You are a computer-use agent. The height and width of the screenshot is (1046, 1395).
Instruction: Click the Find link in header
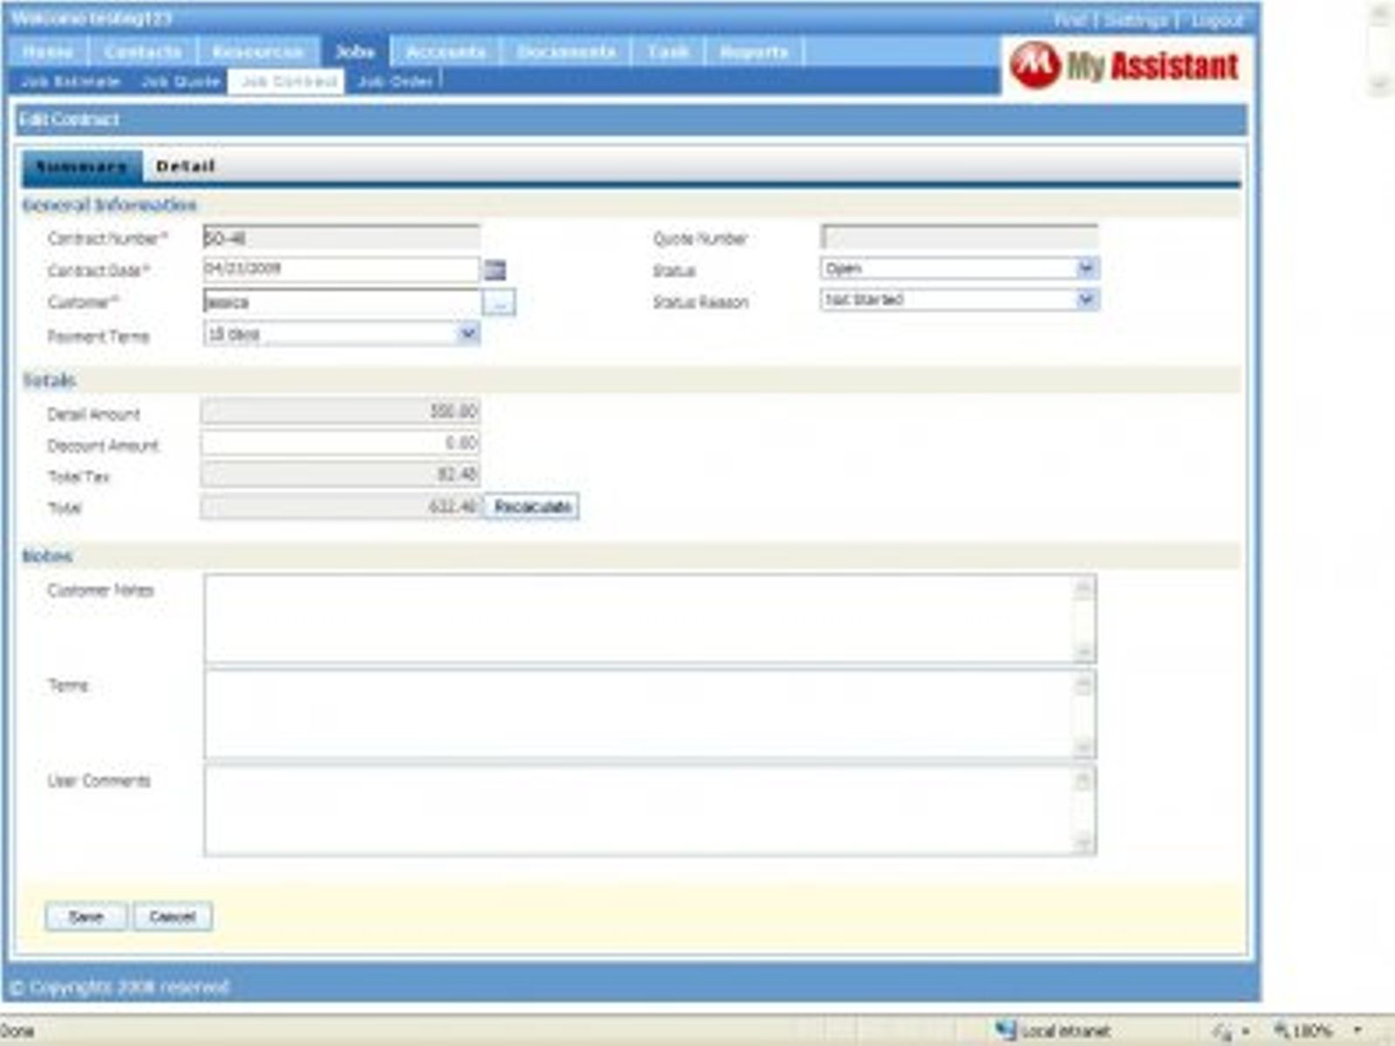[x=1070, y=19]
